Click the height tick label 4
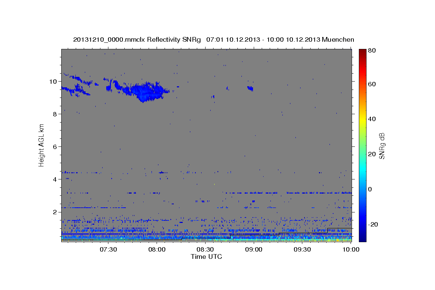The width and height of the screenshot is (435, 290). [55, 179]
